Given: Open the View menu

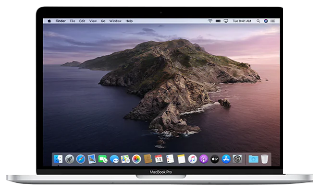Looking at the screenshot, I should (93, 21).
